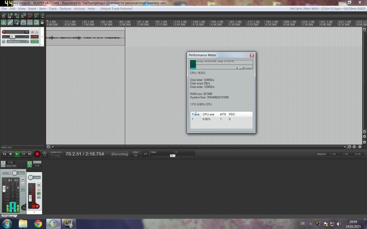Screen dimensions: 367x229
Task: Mute the Master track in mixer
Action: (23, 179)
